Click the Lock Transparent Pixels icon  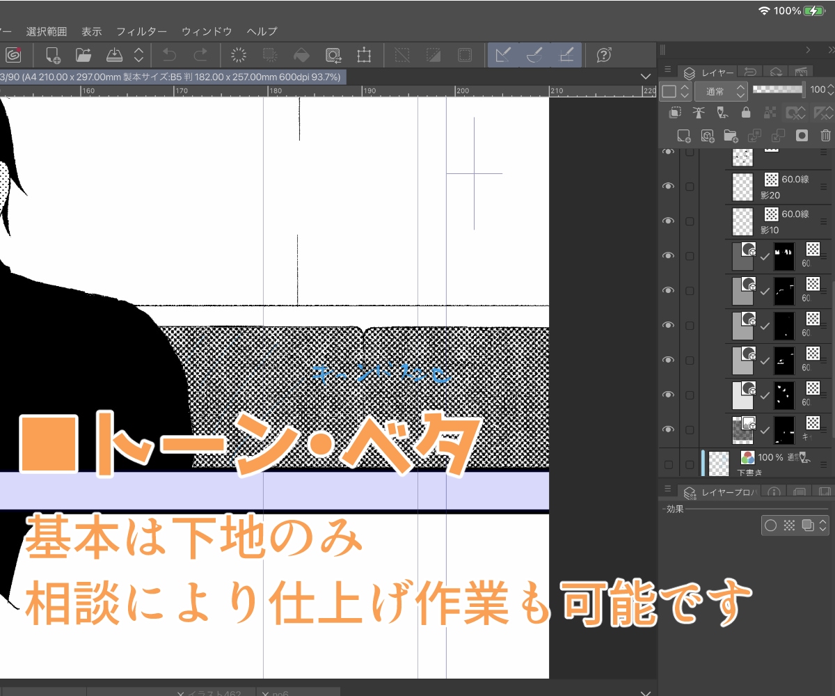[x=770, y=113]
